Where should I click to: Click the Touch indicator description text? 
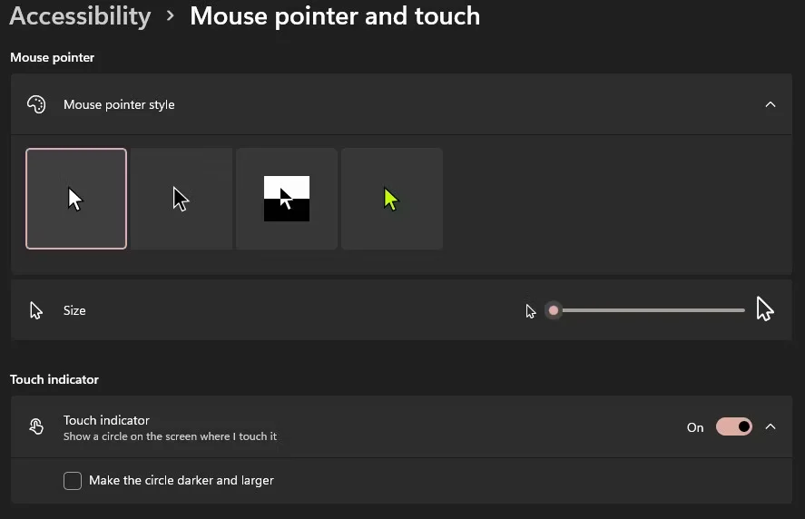tap(170, 436)
